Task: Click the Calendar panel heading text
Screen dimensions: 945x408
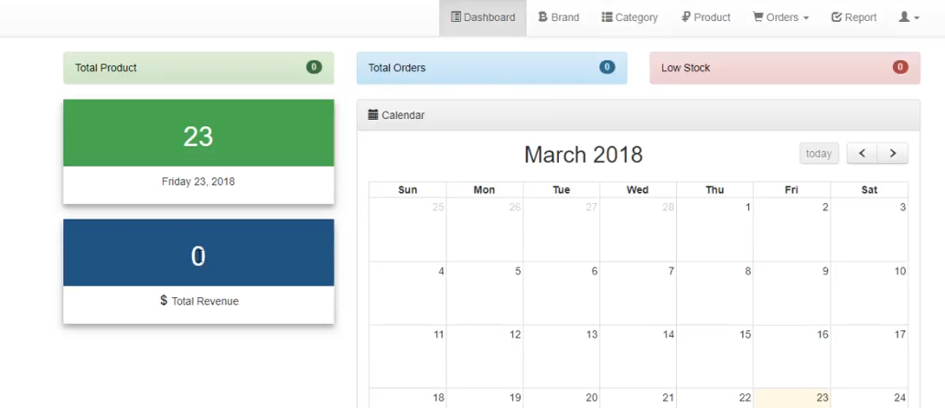Action: [x=403, y=115]
